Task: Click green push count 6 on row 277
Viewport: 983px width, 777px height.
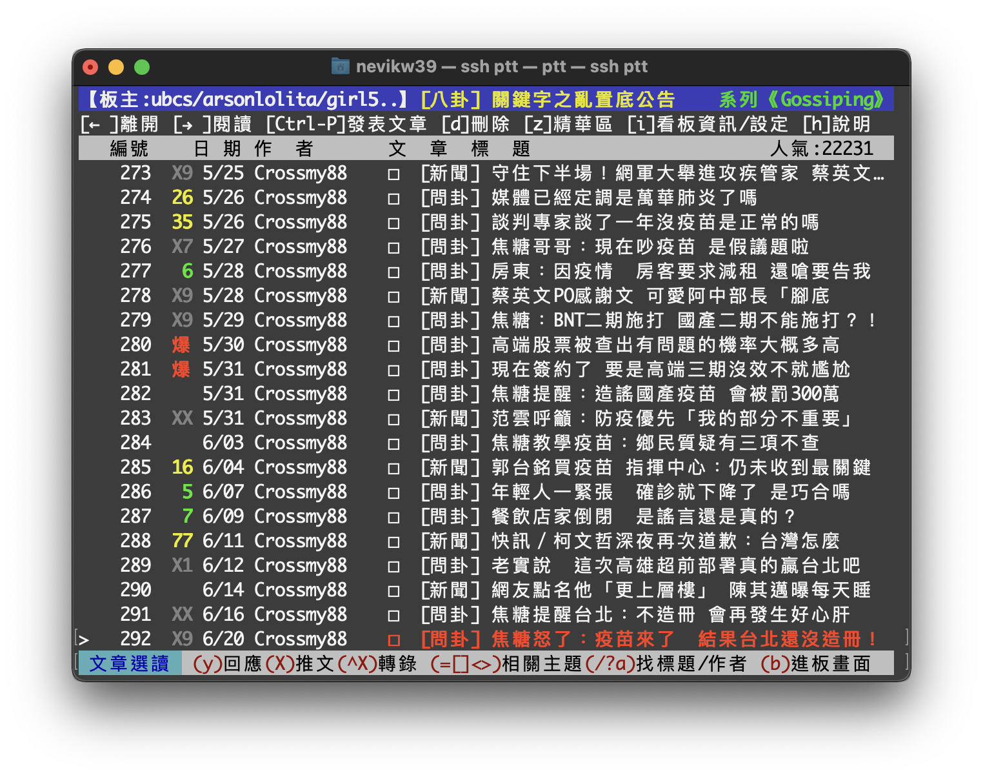Action: [x=188, y=271]
